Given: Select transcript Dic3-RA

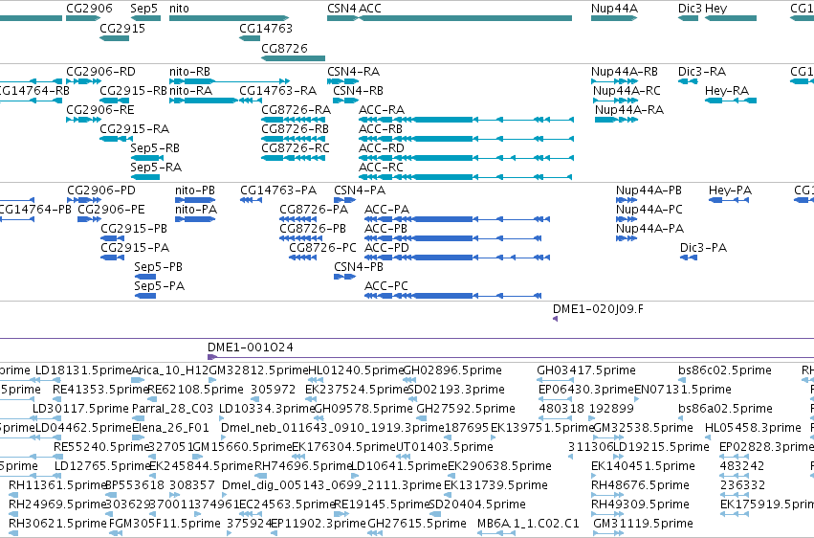Looking at the screenshot, I should tap(702, 71).
